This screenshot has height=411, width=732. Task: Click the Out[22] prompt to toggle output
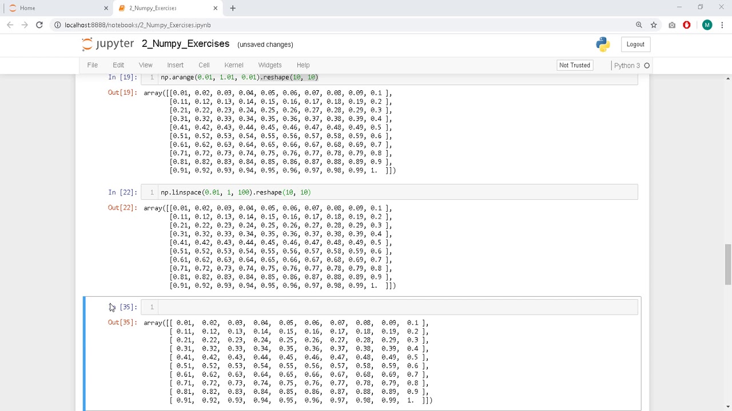pyautogui.click(x=122, y=208)
